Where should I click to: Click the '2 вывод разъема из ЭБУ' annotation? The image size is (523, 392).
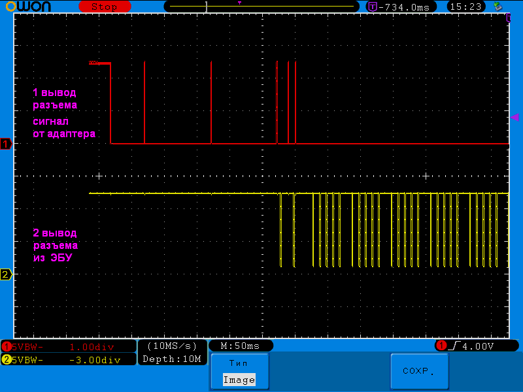[x=56, y=245]
